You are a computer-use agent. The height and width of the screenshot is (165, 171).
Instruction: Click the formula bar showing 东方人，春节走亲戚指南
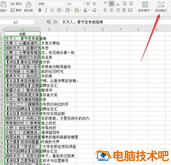pyautogui.click(x=115, y=22)
